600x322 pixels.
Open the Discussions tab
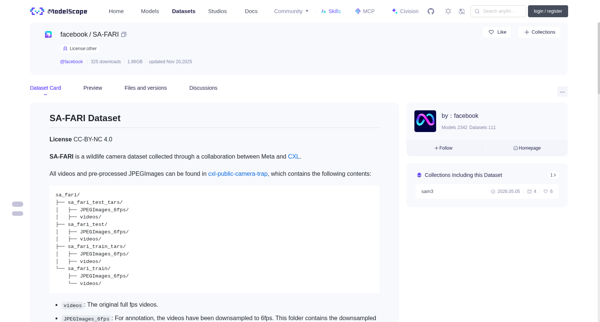[x=203, y=88]
